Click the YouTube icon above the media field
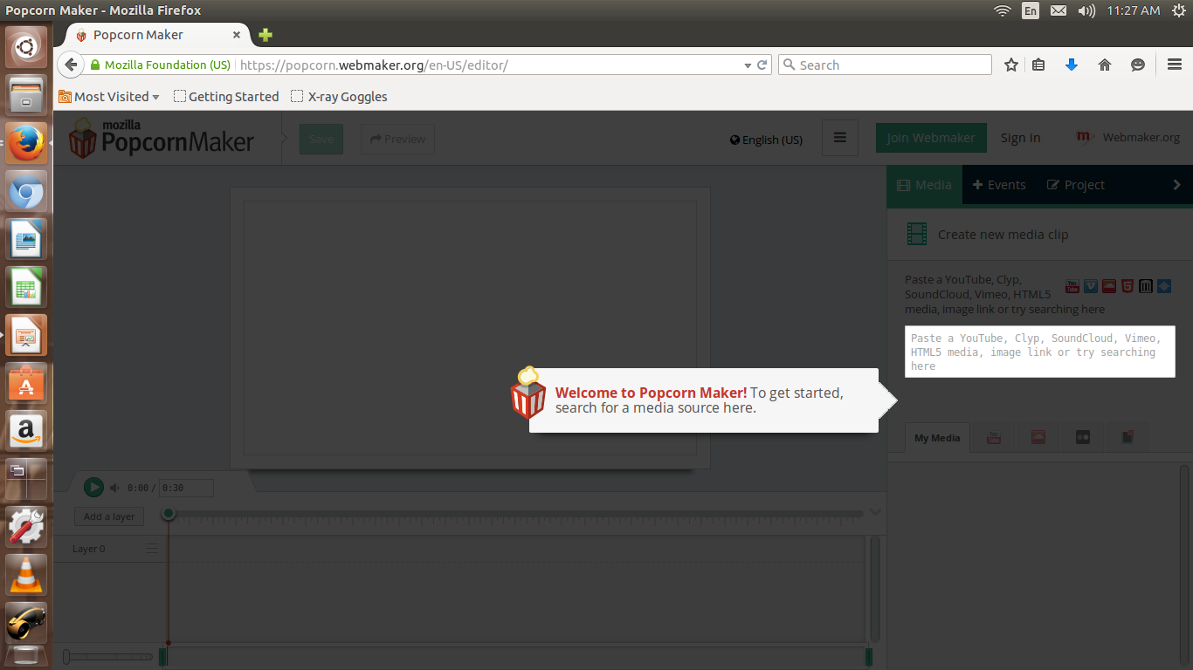 [x=1072, y=286]
